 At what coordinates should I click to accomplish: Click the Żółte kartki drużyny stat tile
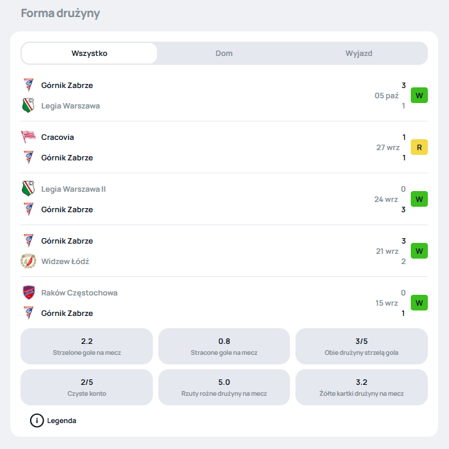[361, 387]
